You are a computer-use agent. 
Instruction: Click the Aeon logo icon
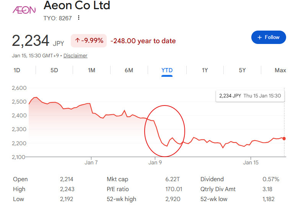[x=24, y=10]
